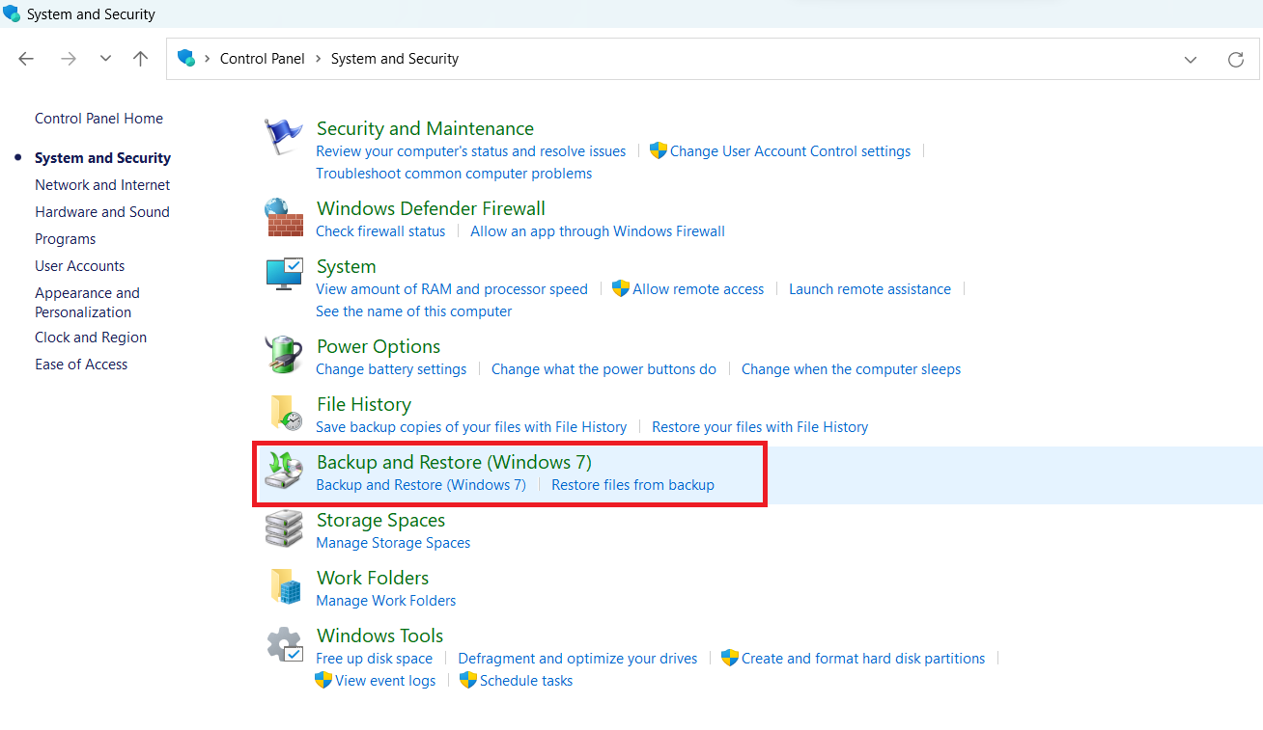Open Change User Account Control settings link
1263x730 pixels.
(x=790, y=151)
